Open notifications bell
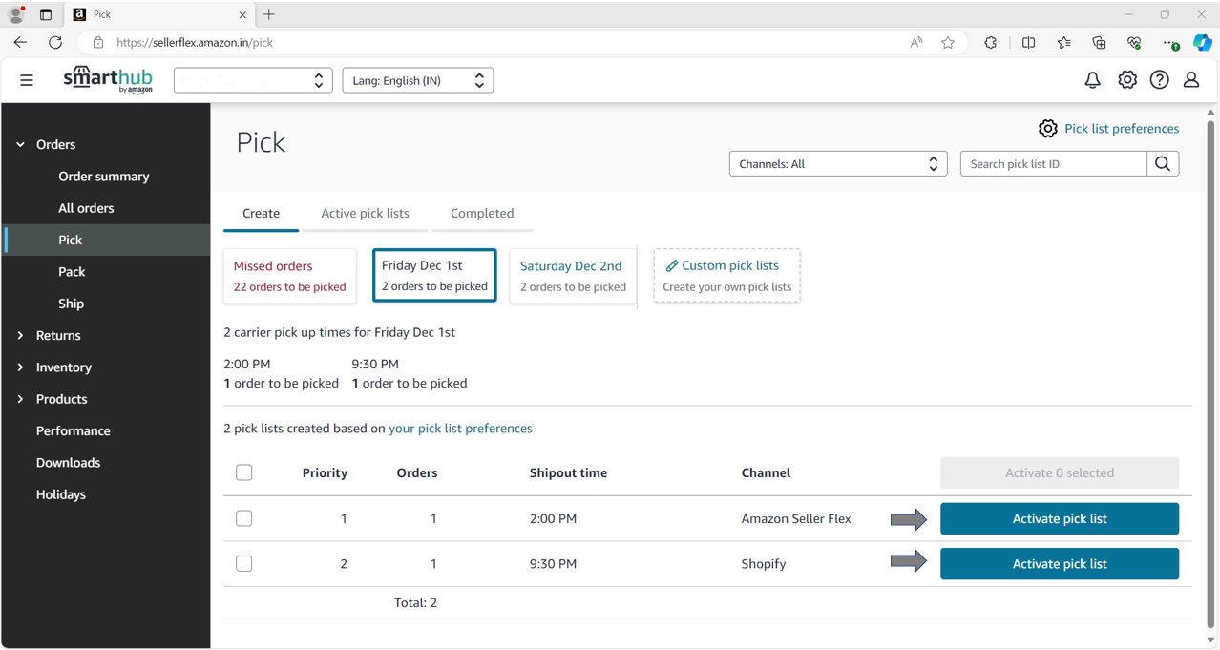The height and width of the screenshot is (650, 1220). coord(1092,80)
